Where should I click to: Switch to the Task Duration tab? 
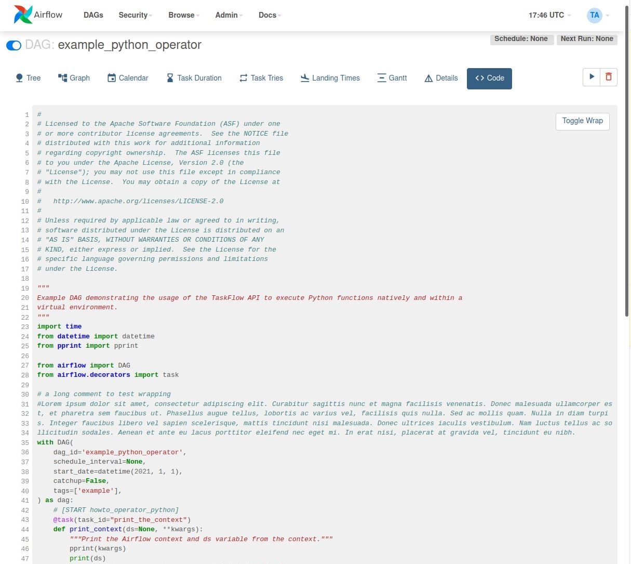(194, 78)
